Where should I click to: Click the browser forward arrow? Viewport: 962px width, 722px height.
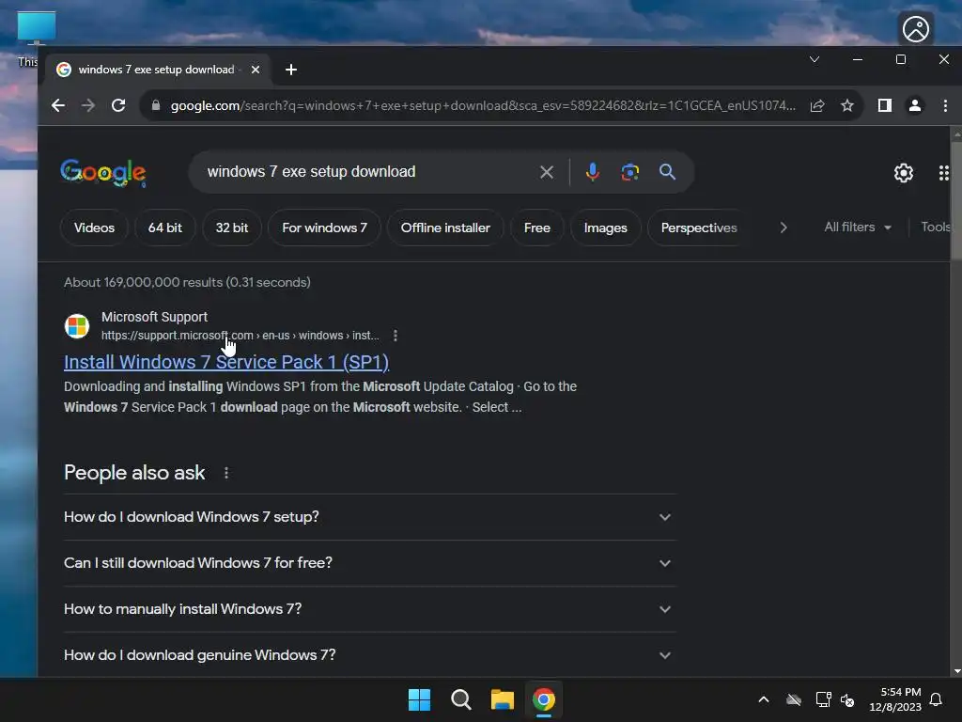[x=88, y=105]
